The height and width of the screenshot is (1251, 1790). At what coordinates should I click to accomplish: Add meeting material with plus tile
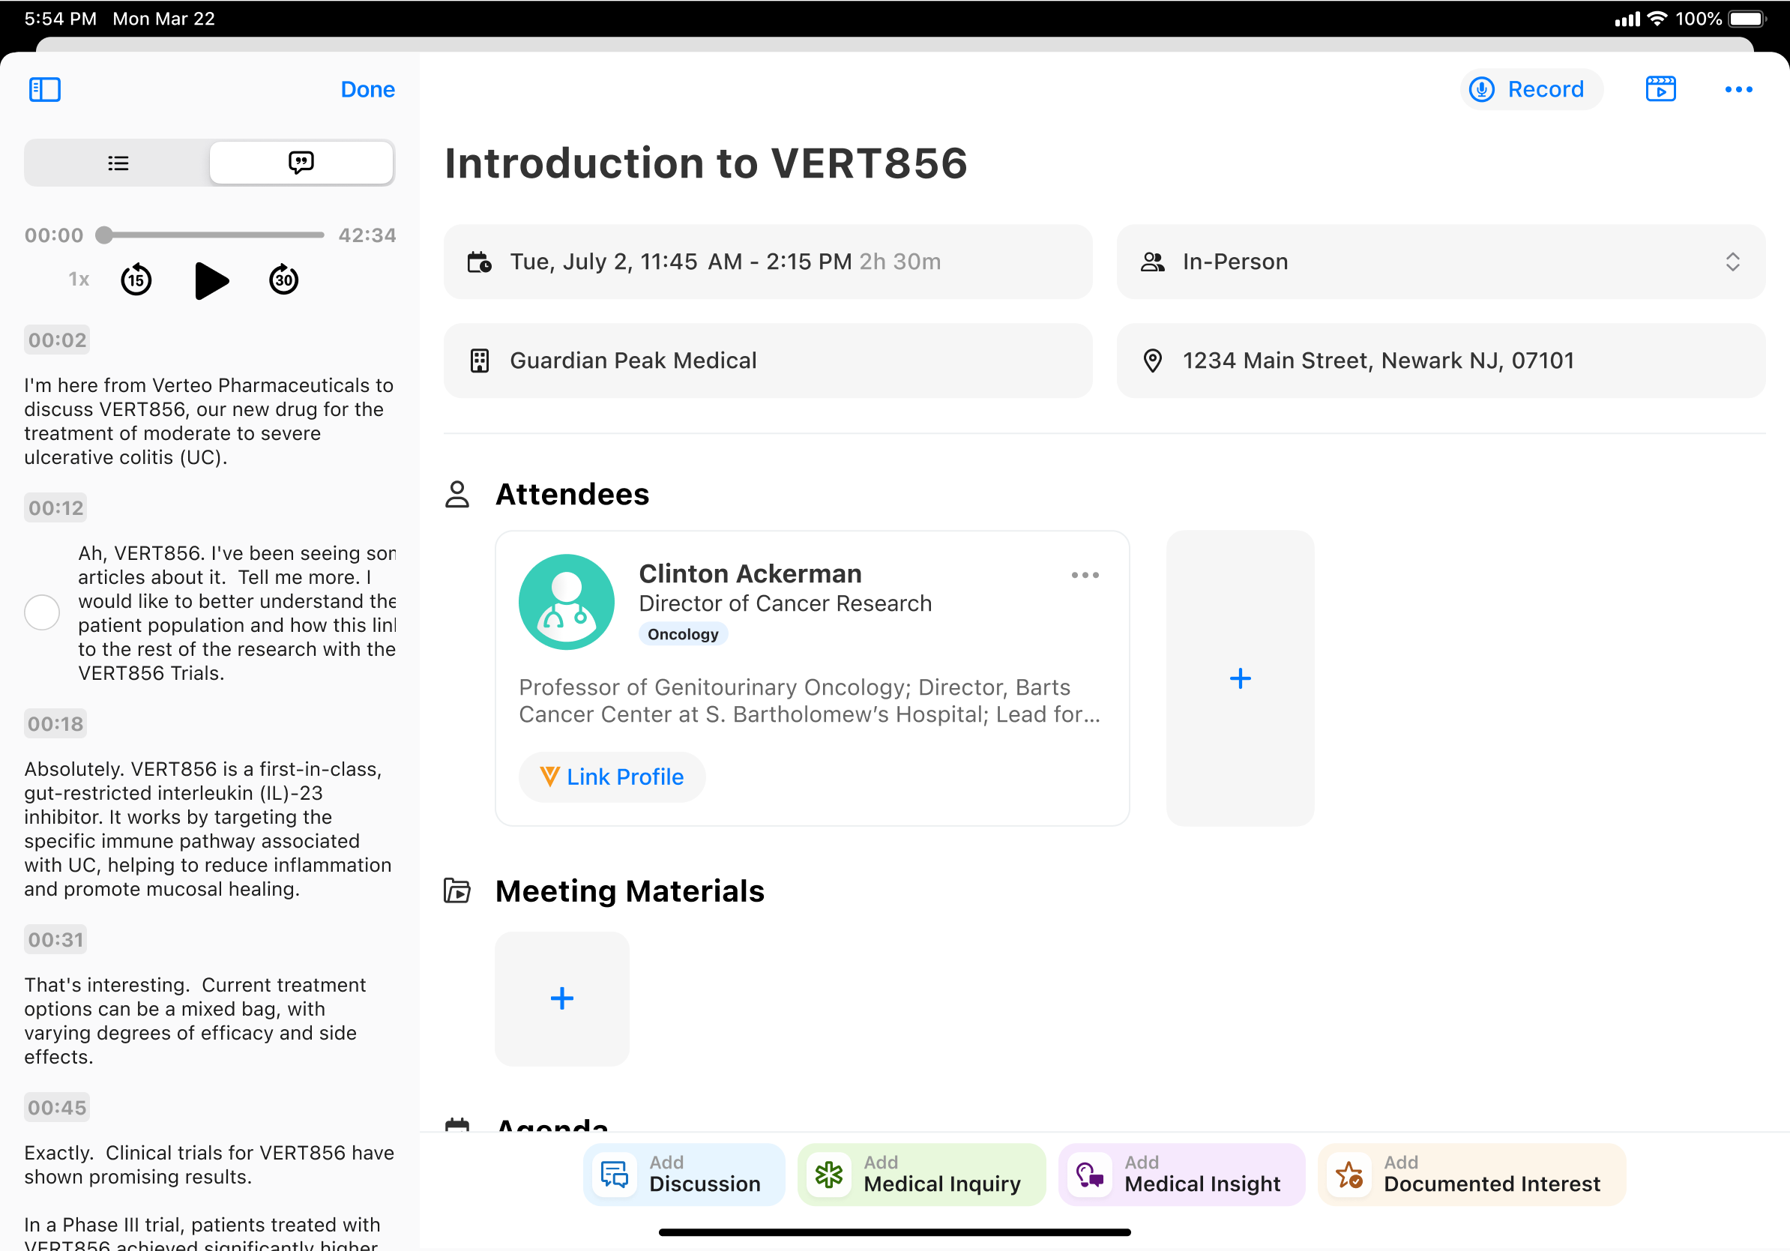tap(561, 998)
